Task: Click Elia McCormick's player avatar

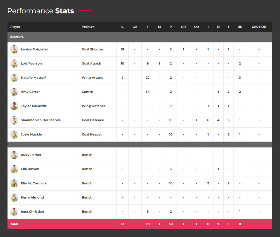Action: click(14, 183)
